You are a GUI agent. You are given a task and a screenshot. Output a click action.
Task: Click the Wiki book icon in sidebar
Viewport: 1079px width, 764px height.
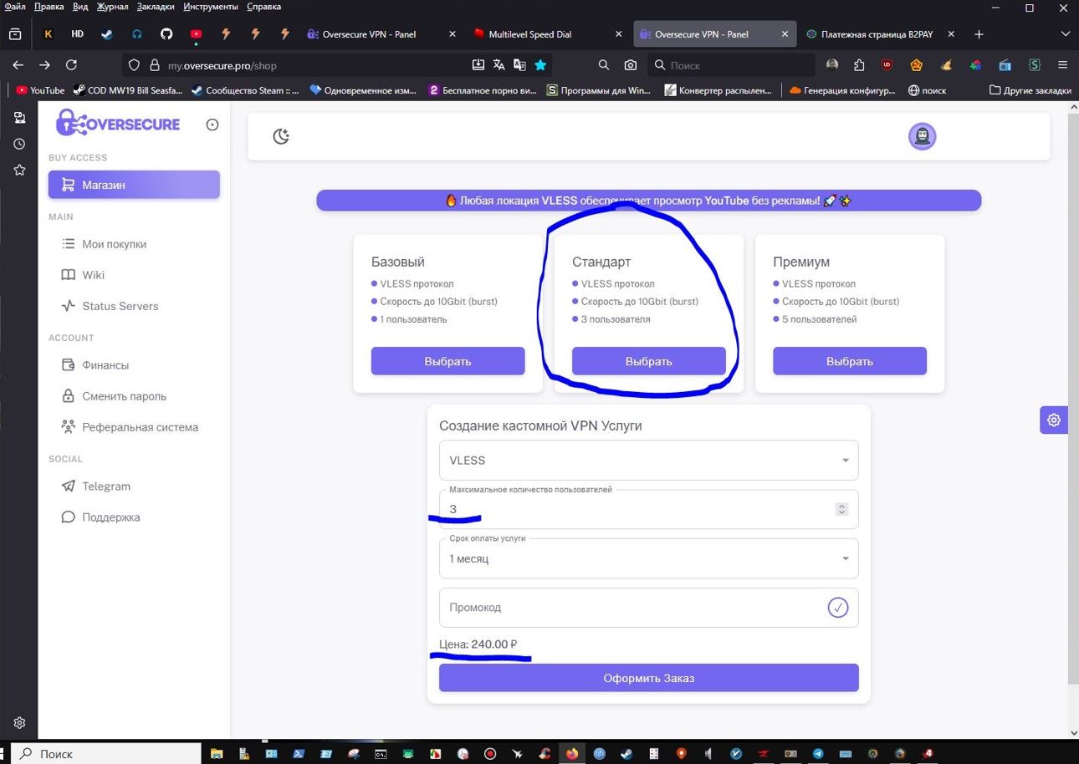69,275
